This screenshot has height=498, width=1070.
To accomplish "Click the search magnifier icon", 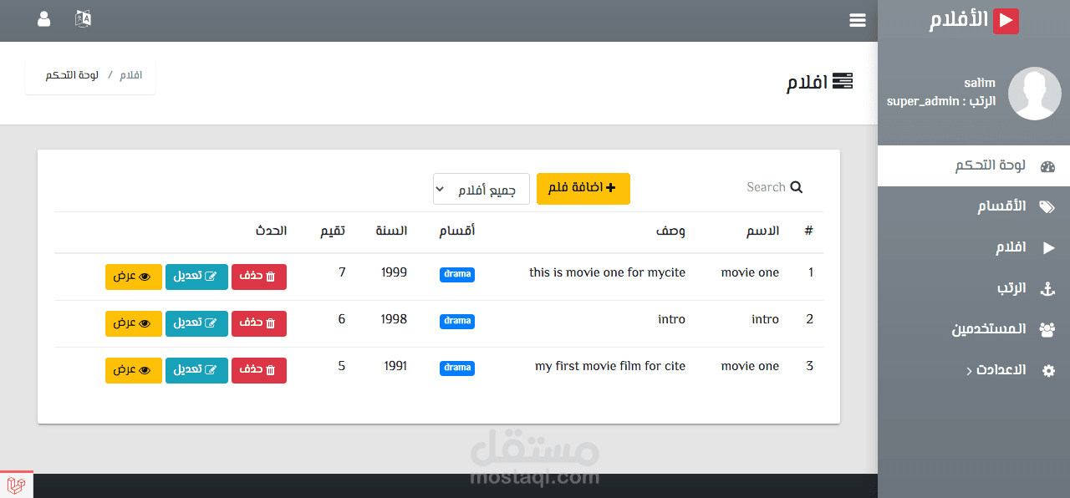I will point(796,187).
